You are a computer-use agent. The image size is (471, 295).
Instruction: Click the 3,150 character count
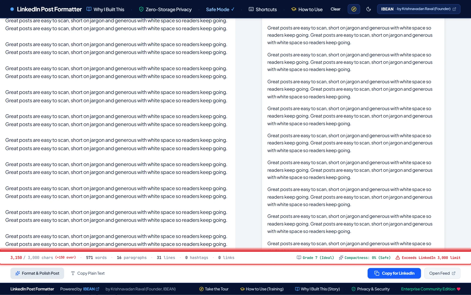(x=16, y=258)
